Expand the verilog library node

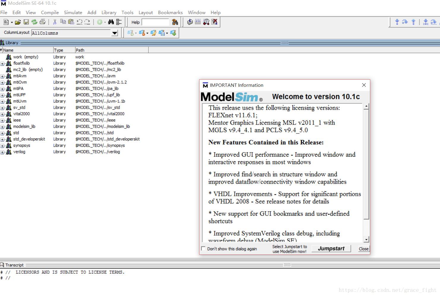(2, 152)
